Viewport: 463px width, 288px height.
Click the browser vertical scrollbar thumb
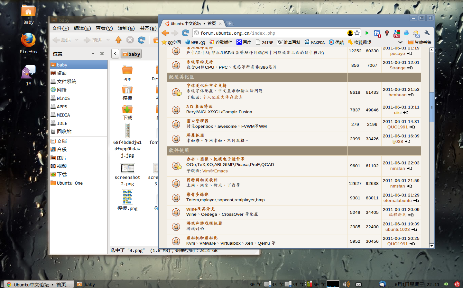coord(431,107)
